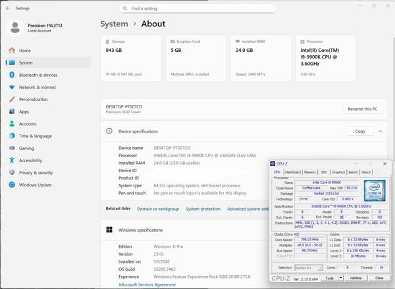Click the back arrow in Settings
Viewport: 395px width, 289px height.
click(x=8, y=9)
